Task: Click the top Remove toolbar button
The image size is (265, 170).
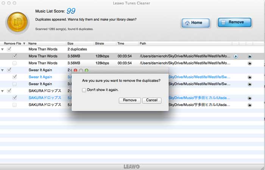Action: [234, 22]
